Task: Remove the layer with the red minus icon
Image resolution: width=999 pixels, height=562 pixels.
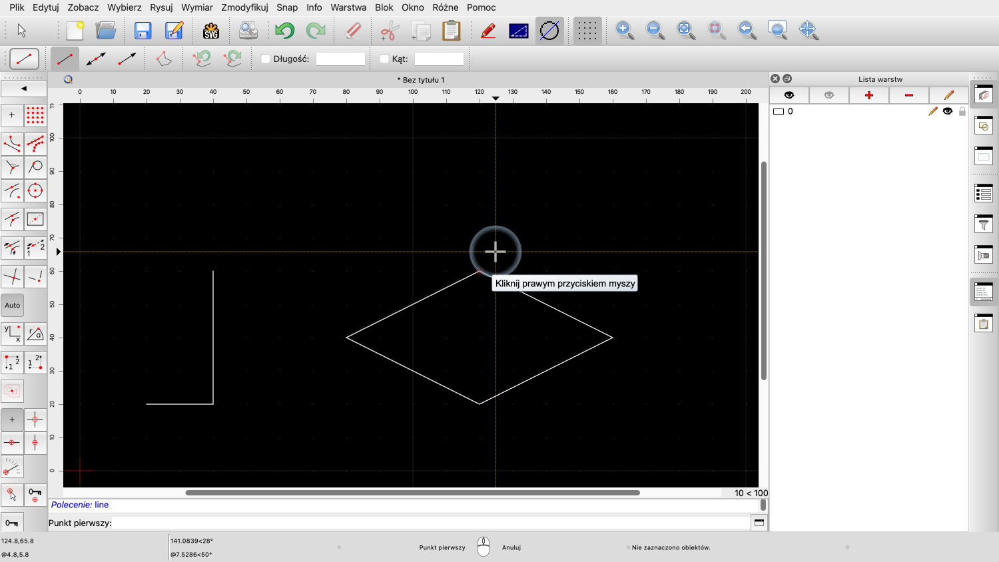Action: click(x=908, y=95)
